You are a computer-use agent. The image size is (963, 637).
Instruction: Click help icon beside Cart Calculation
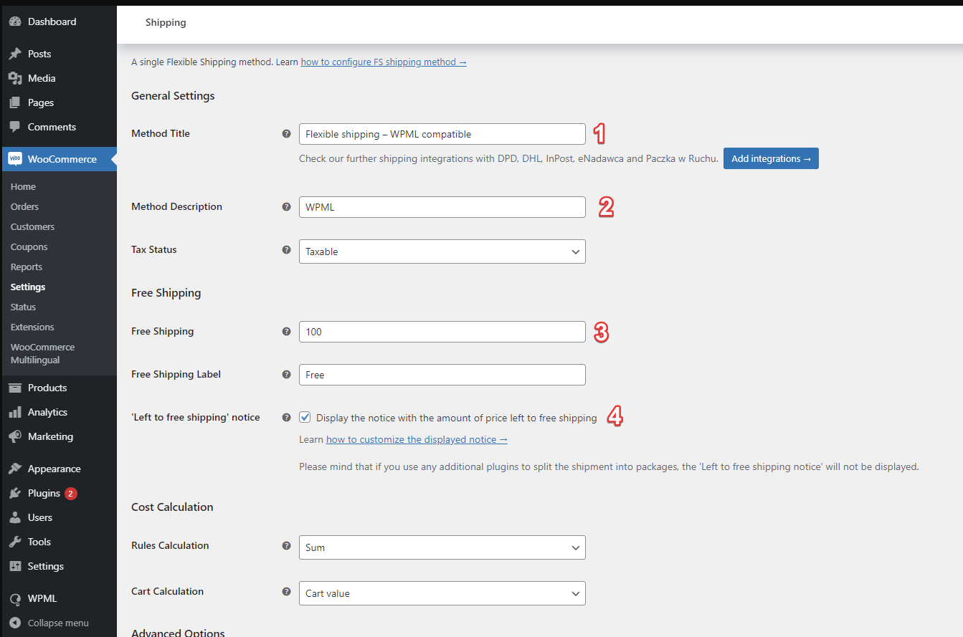pos(286,591)
